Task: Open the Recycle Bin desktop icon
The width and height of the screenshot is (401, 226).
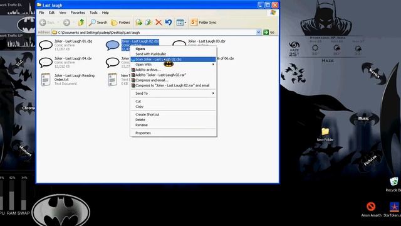Action: pyautogui.click(x=394, y=184)
